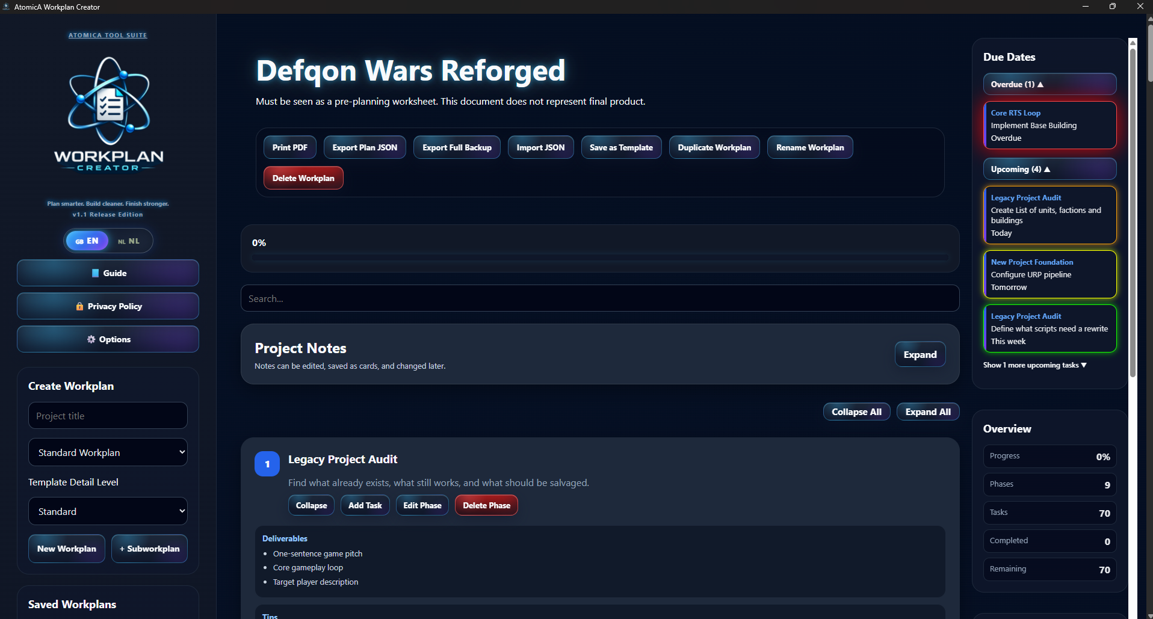Image resolution: width=1153 pixels, height=619 pixels.
Task: Click the Workplan Creator atom logo
Action: tap(108, 114)
